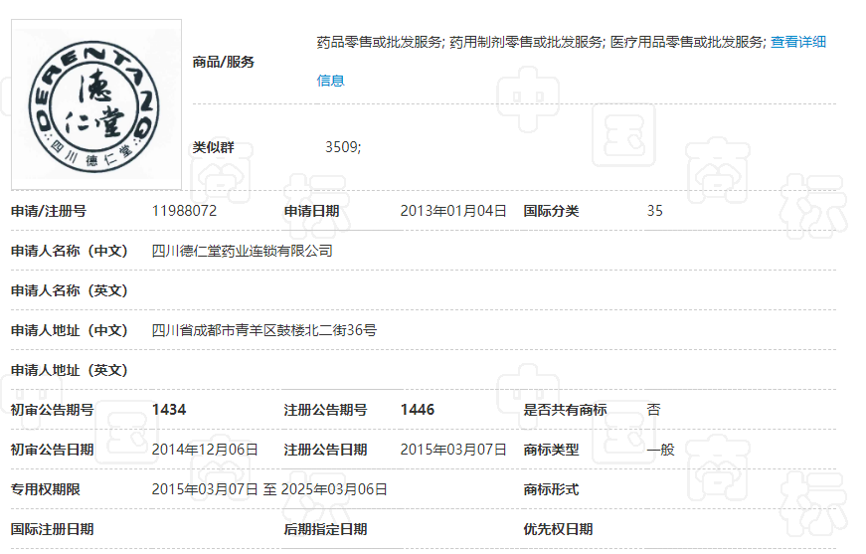This screenshot has width=866, height=554.
Task: Click the 商标形式 label
Action: pos(551,489)
